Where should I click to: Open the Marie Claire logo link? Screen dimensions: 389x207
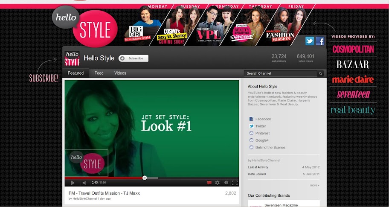pos(353,79)
